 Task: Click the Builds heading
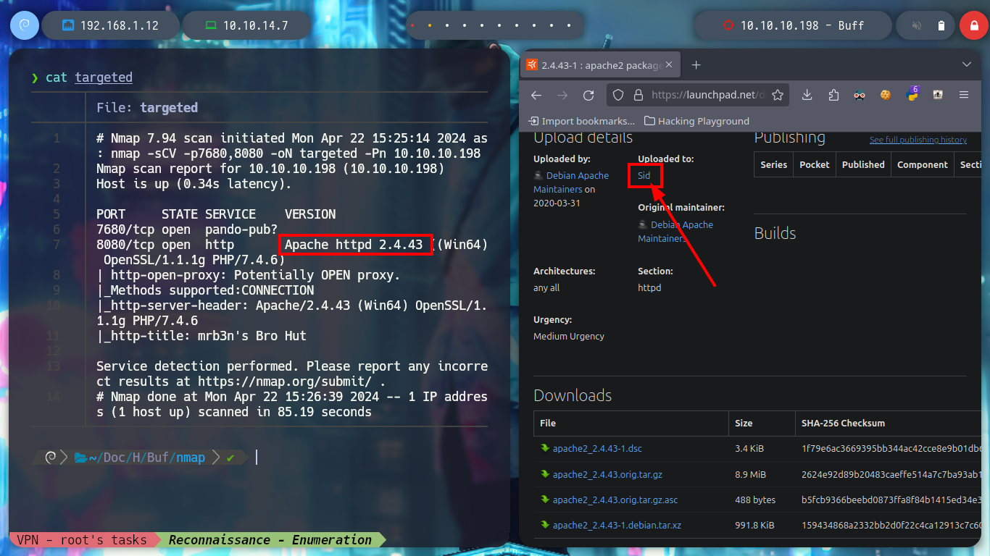click(775, 233)
